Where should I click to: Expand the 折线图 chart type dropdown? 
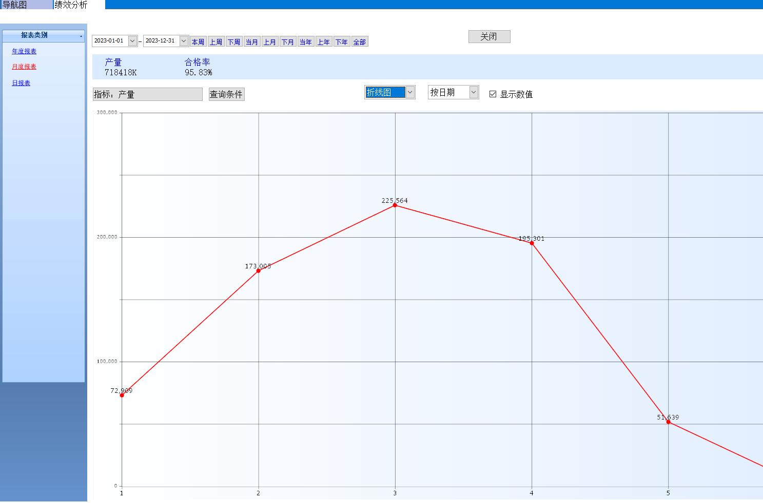(410, 92)
